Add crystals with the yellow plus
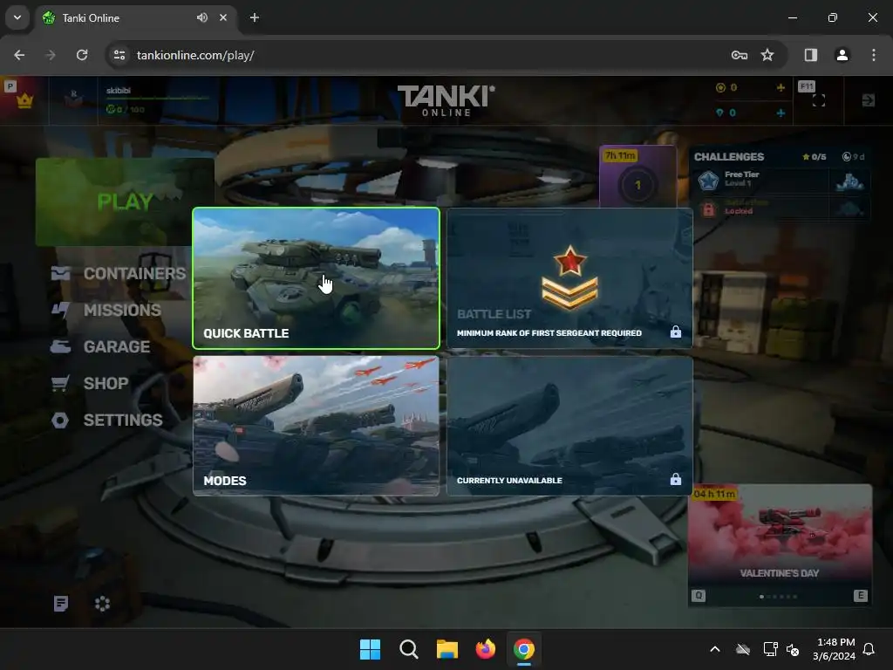Image resolution: width=893 pixels, height=670 pixels. 781,88
